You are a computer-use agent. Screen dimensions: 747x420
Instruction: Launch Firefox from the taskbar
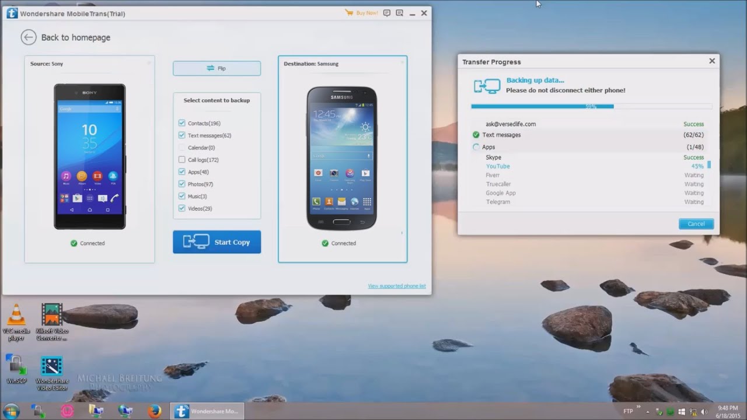pos(154,411)
